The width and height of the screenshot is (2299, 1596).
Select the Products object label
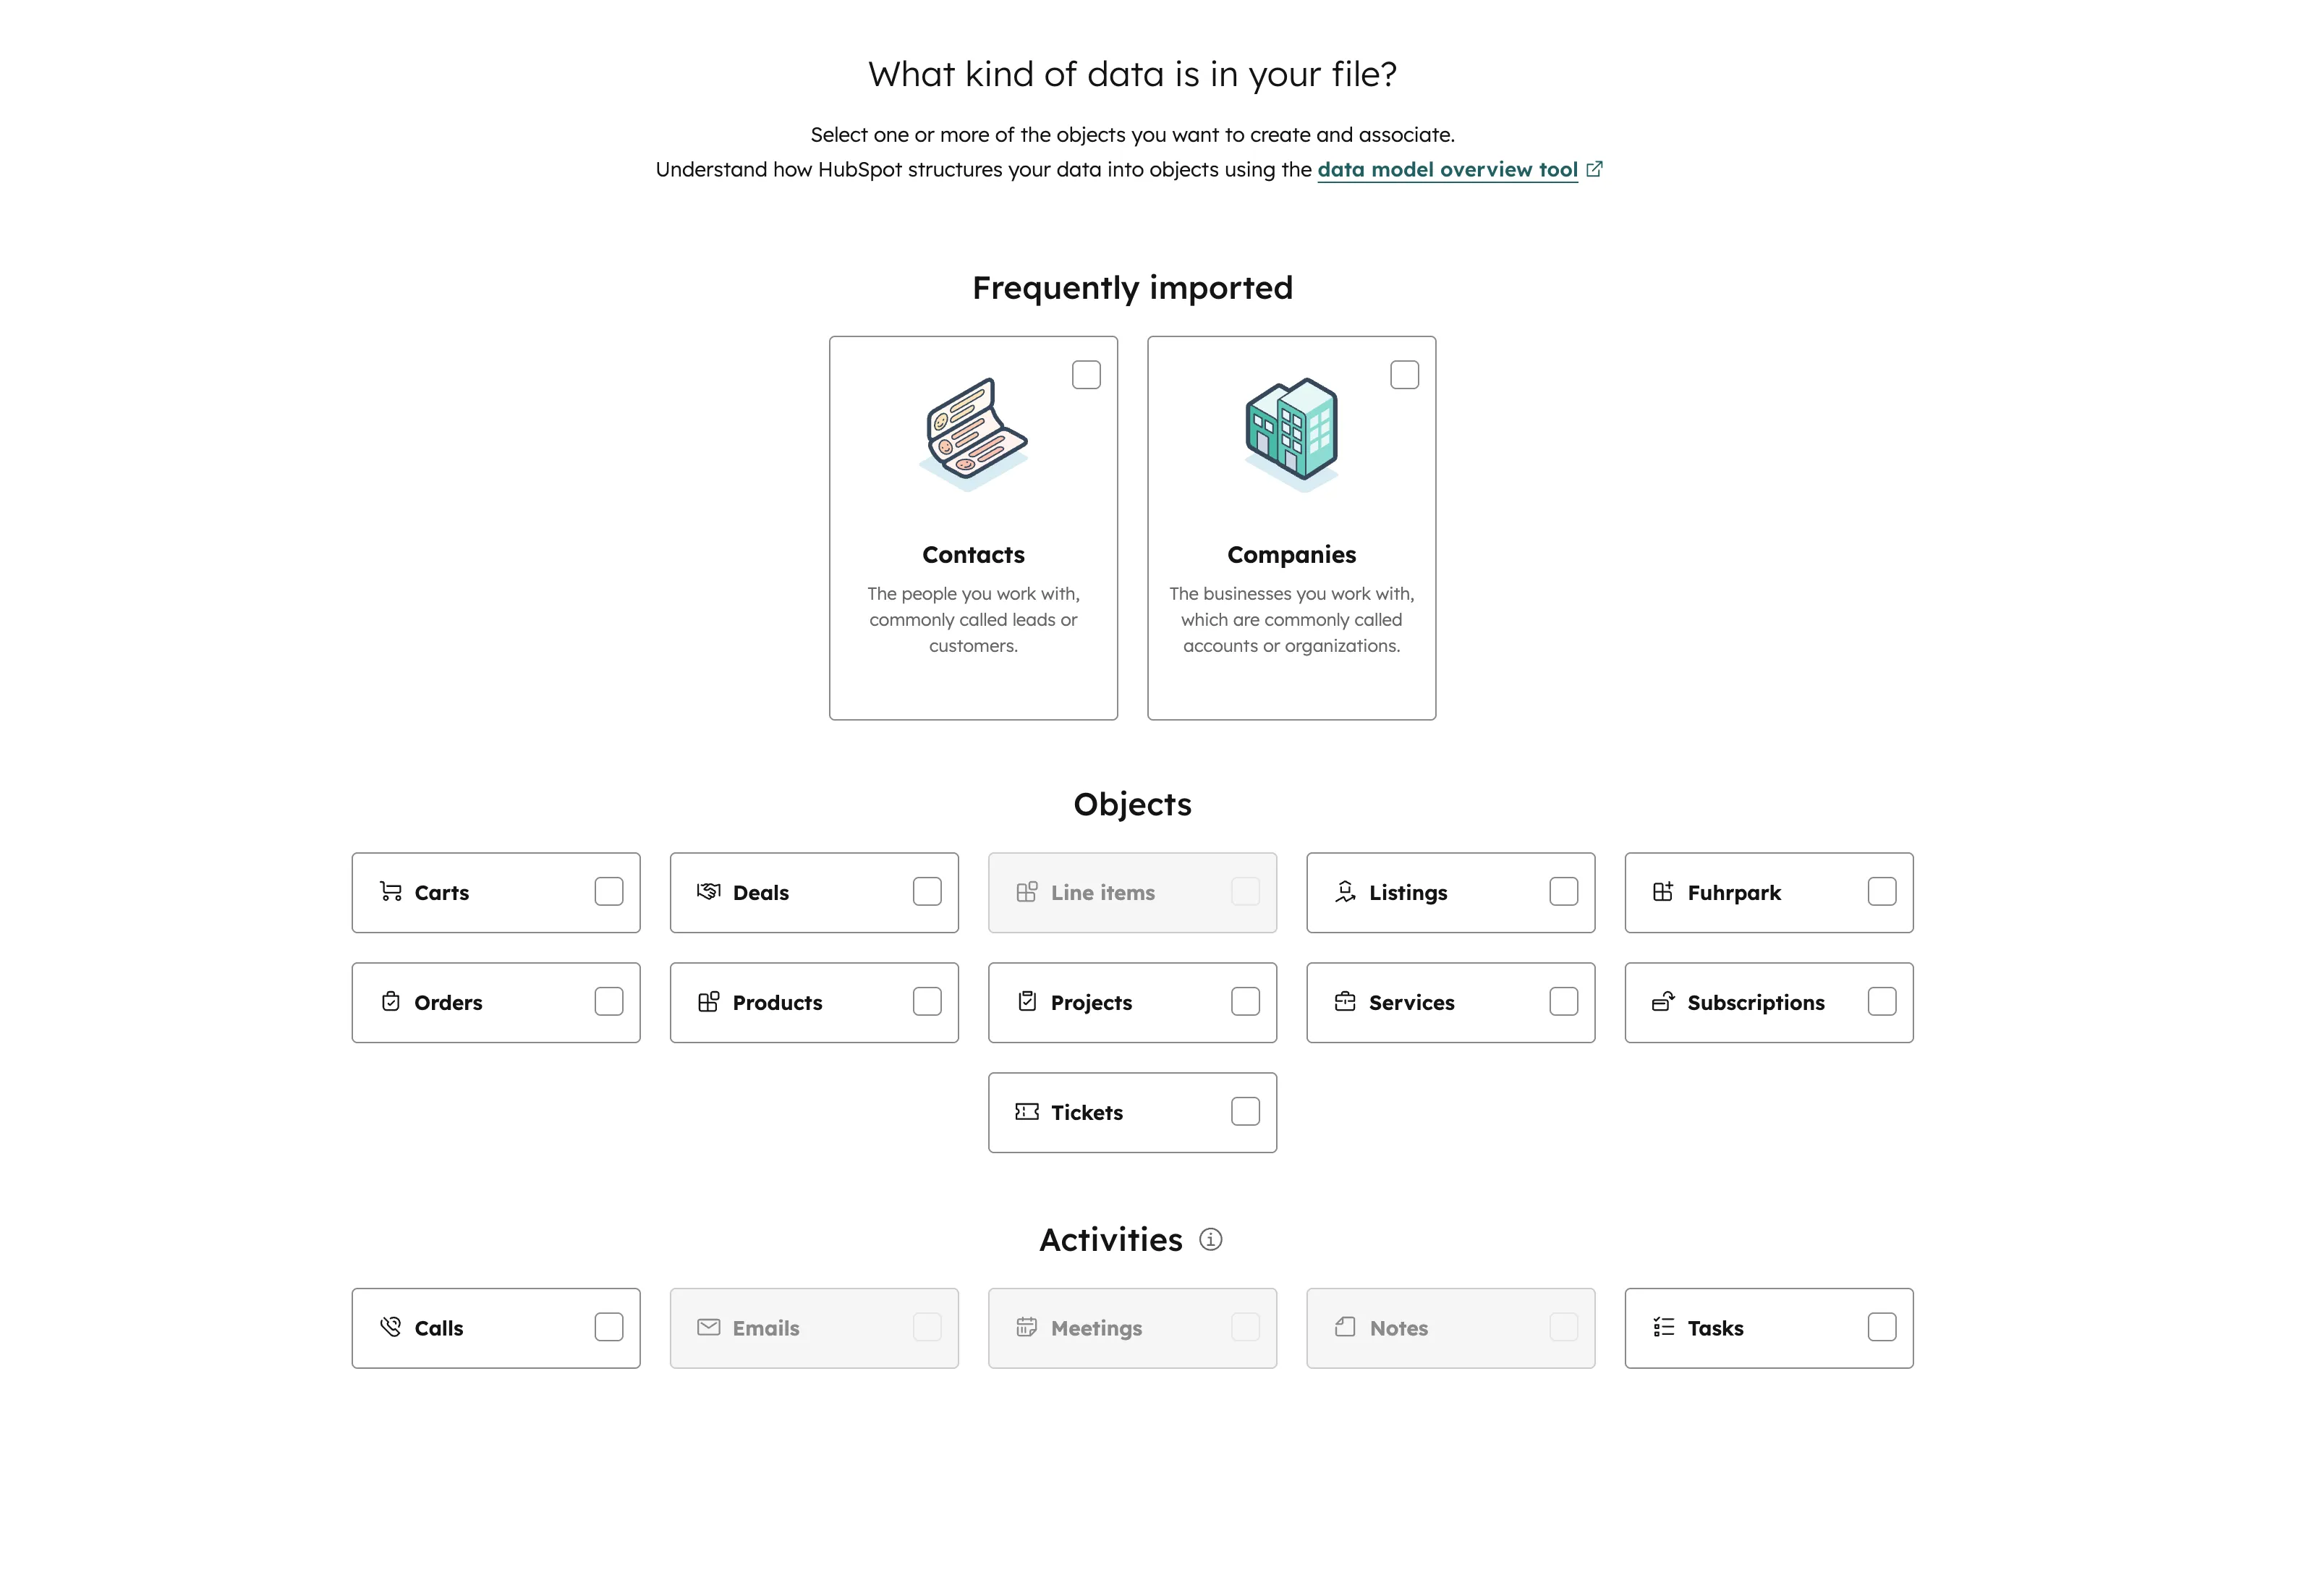point(777,1003)
